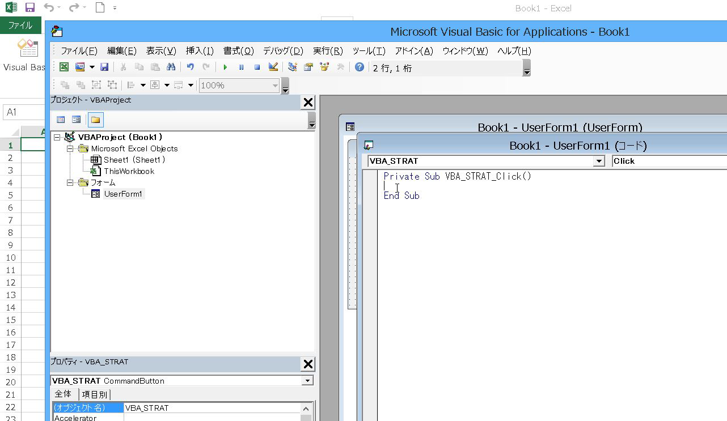Open the VBA_STRAT object dropdown in code window
The image size is (727, 421).
(x=599, y=161)
